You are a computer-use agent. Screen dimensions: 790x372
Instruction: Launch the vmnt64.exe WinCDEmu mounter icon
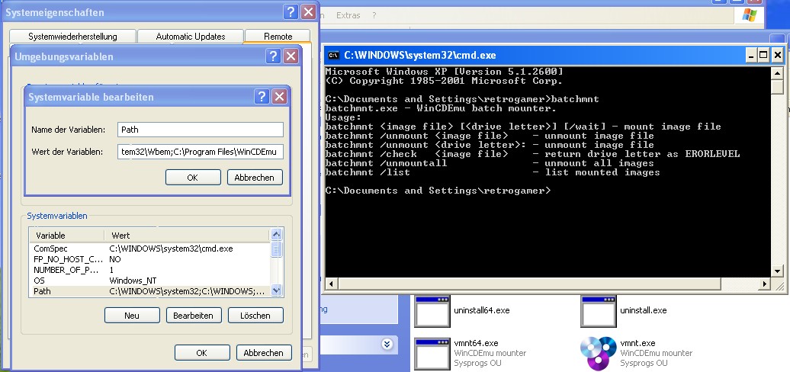432,354
